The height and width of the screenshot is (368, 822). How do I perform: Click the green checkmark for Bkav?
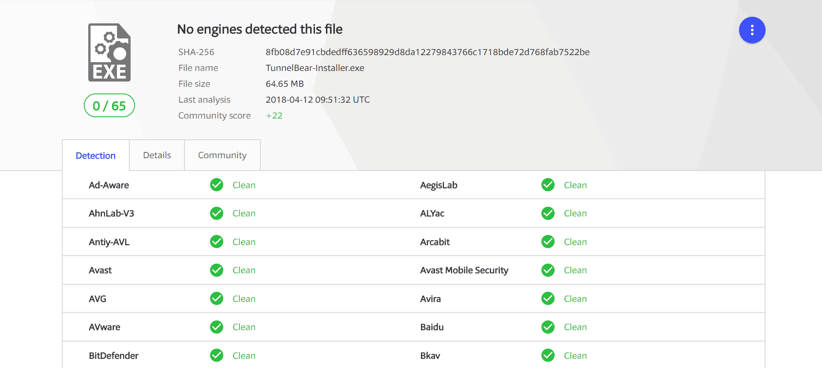tap(548, 355)
